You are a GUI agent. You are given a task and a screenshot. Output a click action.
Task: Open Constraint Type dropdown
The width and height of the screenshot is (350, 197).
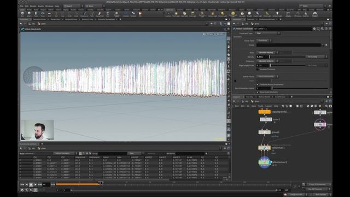coord(267,33)
